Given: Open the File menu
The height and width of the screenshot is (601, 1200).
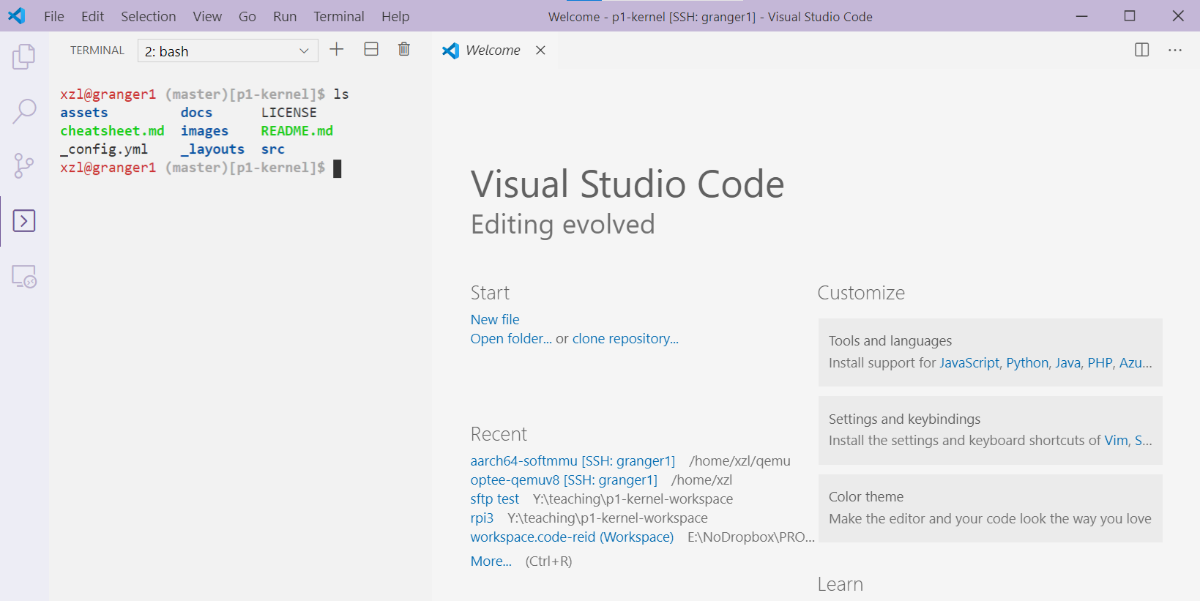Looking at the screenshot, I should (x=54, y=16).
